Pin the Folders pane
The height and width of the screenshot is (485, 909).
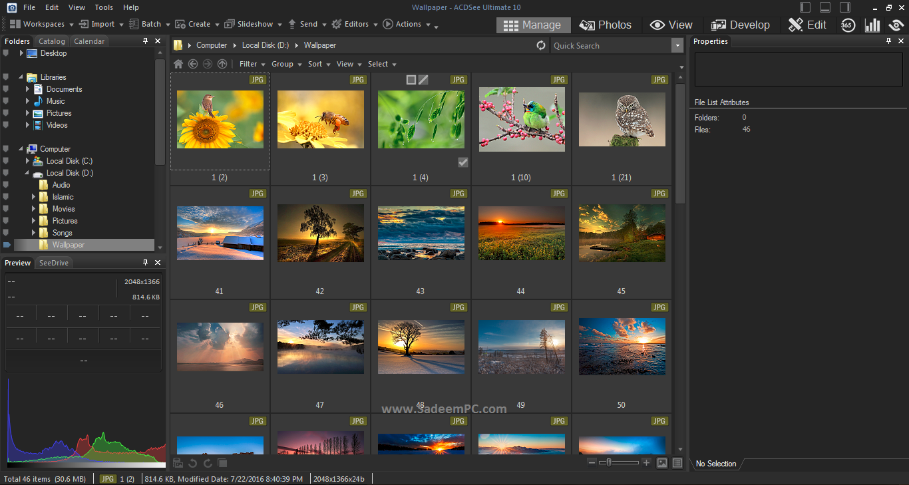(x=146, y=41)
